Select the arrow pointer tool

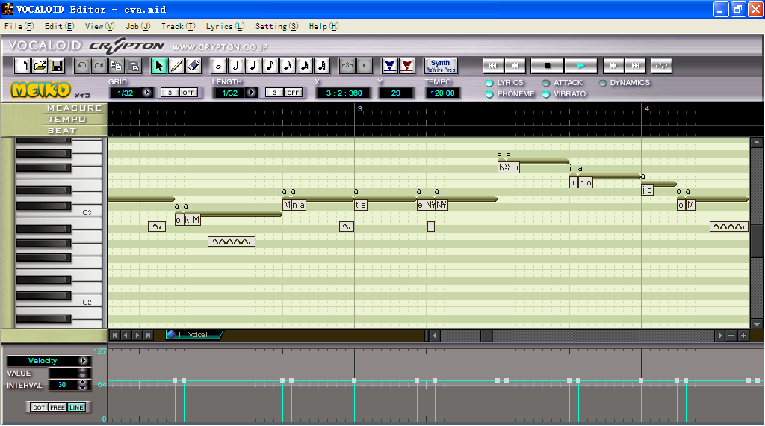(158, 65)
